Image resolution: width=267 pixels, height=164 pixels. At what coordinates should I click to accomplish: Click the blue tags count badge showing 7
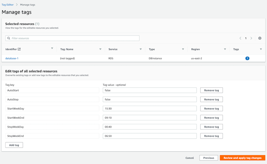coord(247,58)
